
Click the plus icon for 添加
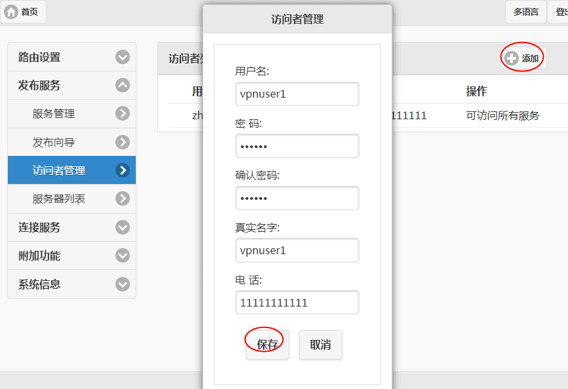[x=512, y=58]
